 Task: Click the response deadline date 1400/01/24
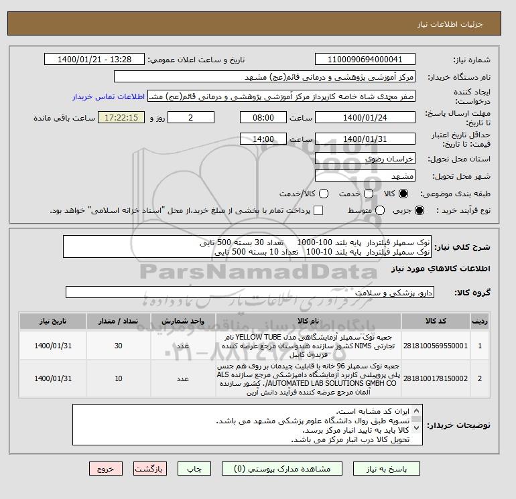pyautogui.click(x=365, y=117)
